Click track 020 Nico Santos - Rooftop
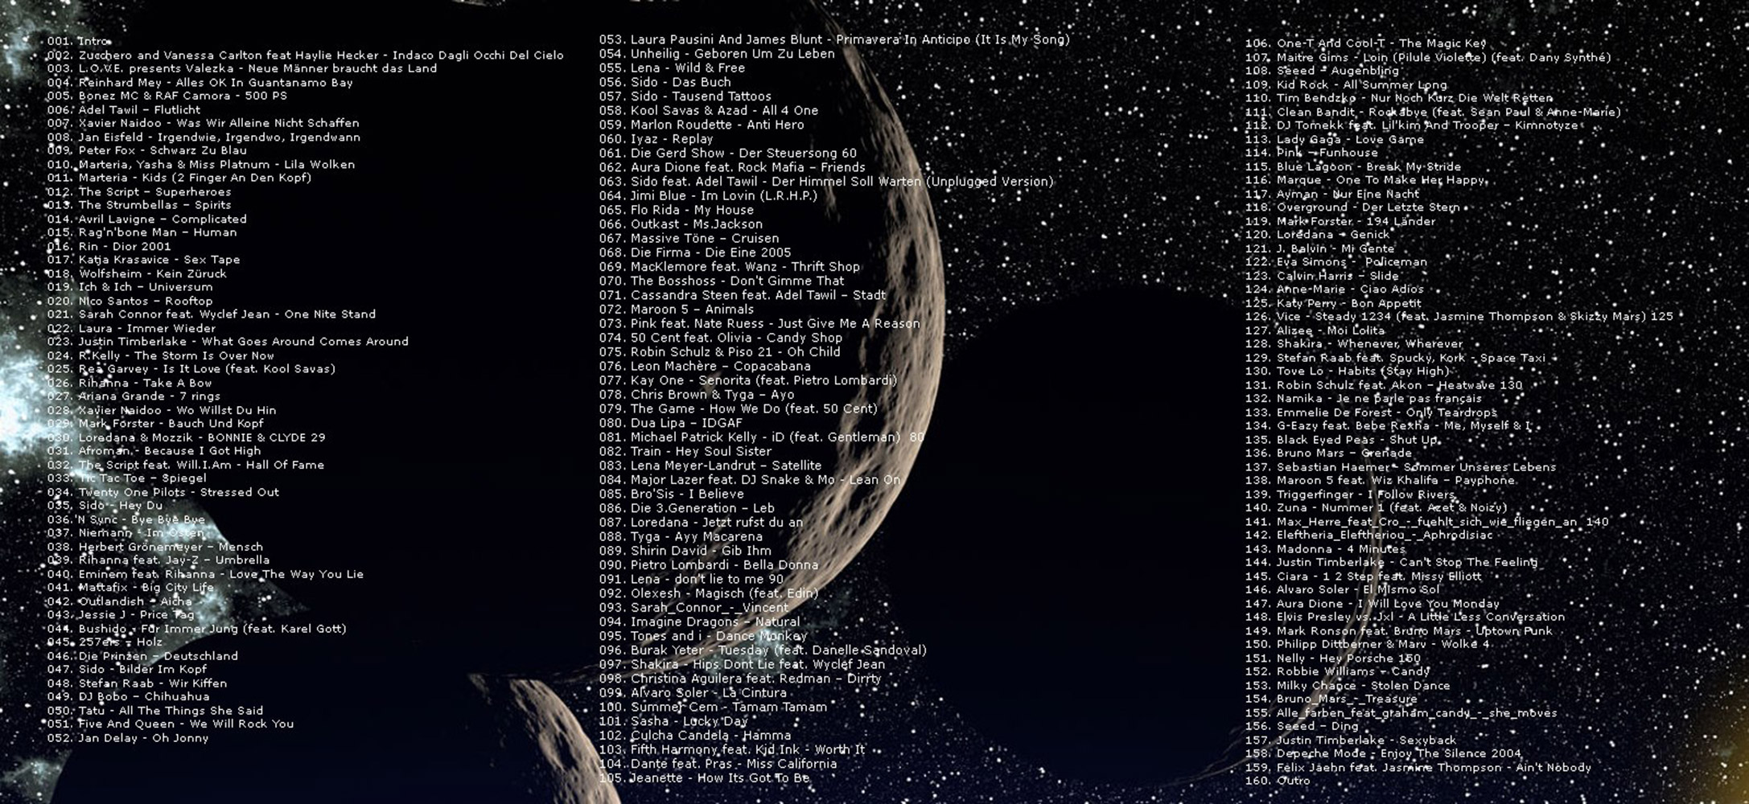This screenshot has width=1749, height=804. click(130, 301)
